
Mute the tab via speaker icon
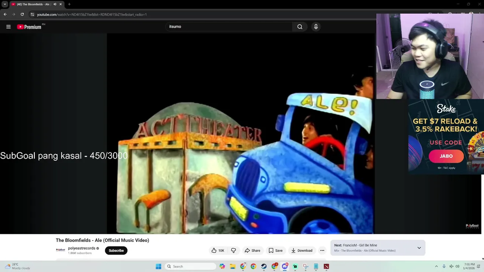pos(55,4)
